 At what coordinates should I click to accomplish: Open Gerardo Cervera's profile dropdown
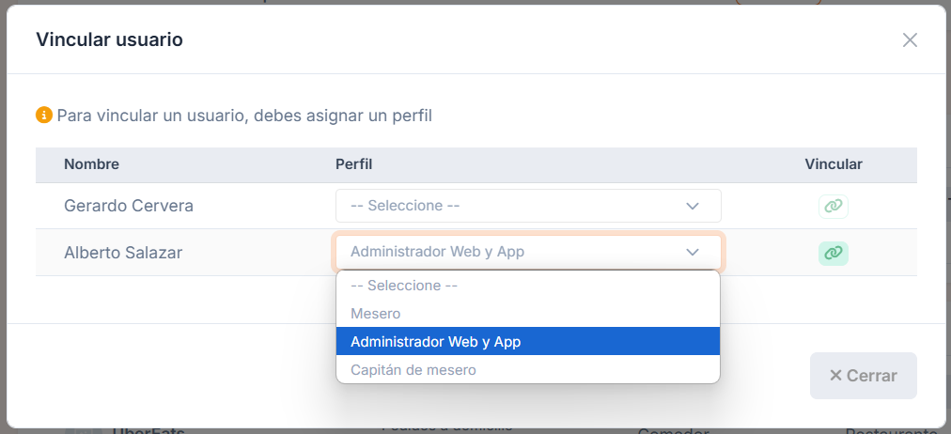(528, 206)
